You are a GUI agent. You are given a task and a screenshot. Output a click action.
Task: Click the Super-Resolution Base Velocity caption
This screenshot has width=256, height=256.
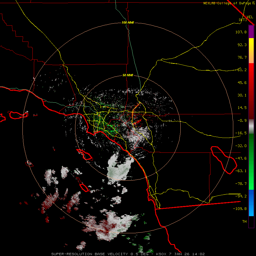[128, 254]
